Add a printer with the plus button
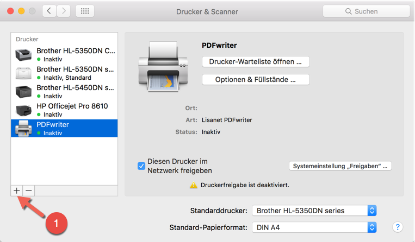This screenshot has width=415, height=242. pyautogui.click(x=17, y=190)
